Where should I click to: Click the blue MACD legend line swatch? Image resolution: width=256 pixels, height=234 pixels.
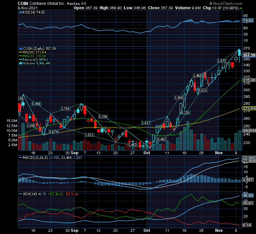(x=20, y=157)
